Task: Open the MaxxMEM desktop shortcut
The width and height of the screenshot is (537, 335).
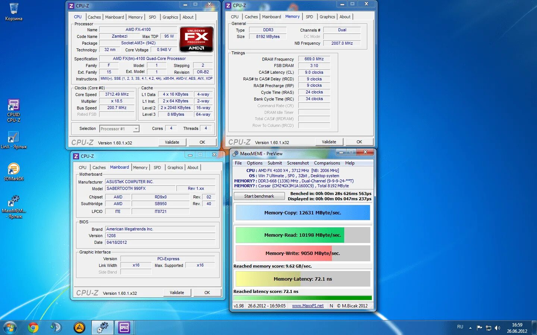Action: pyautogui.click(x=14, y=207)
